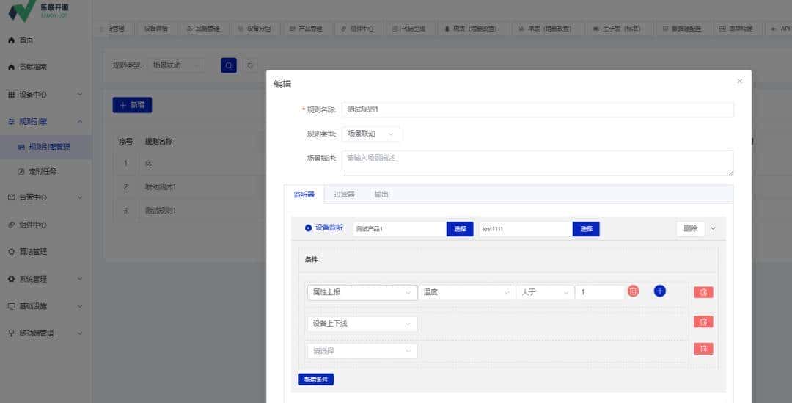The width and height of the screenshot is (792, 403).
Task: Expand the 设备中心 sidebar menu
Action: coord(45,95)
